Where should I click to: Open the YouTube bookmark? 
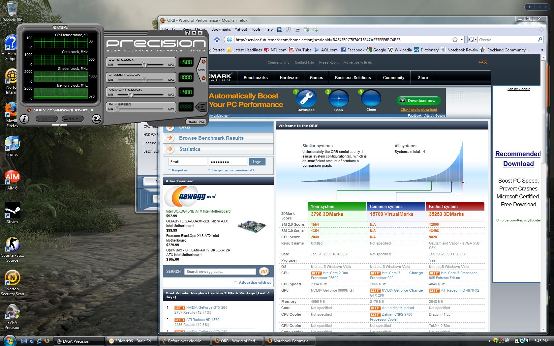click(300, 50)
